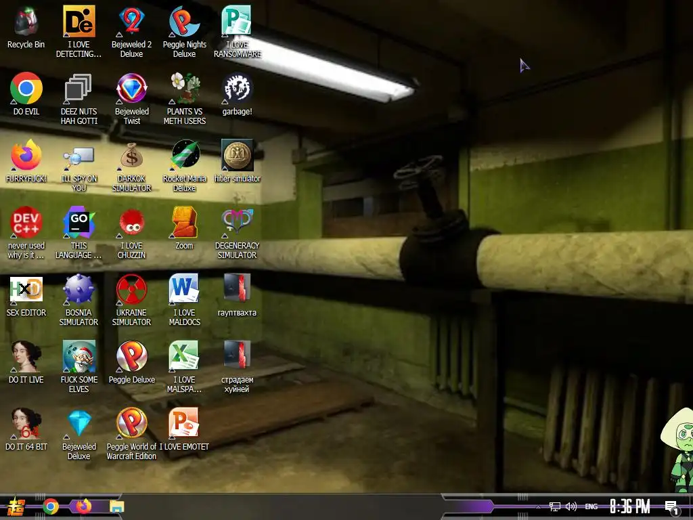Select the coin icon beside Rocket Mania
Viewport: 693px width, 520px height.
[238, 155]
